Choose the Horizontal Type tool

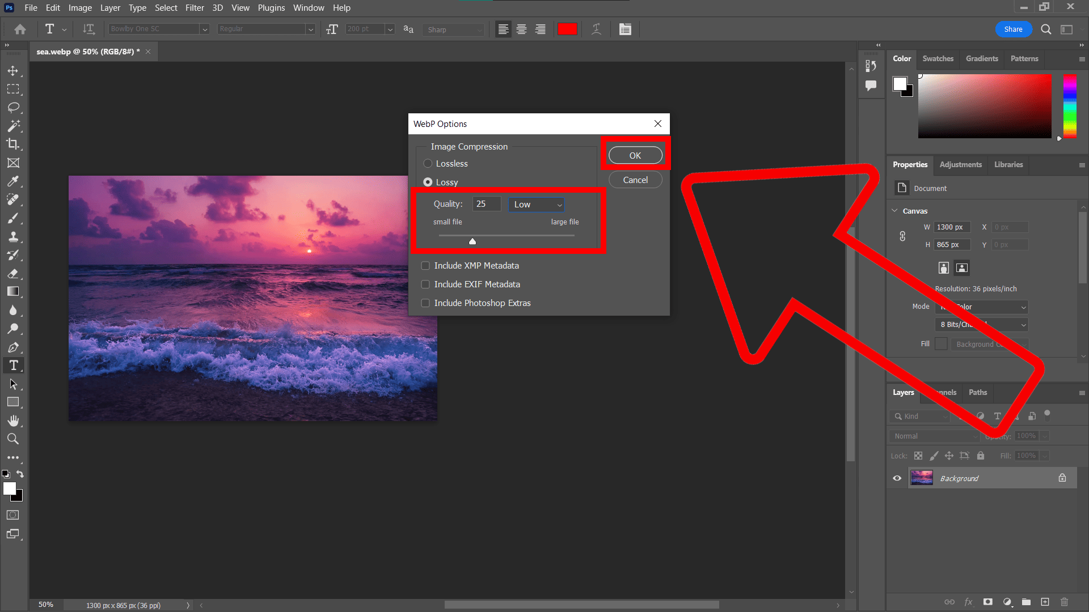tap(14, 365)
